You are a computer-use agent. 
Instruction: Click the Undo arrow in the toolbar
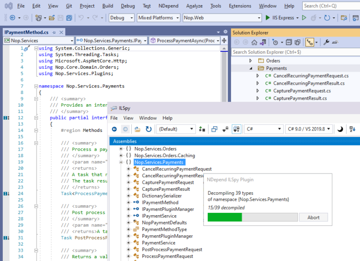[81, 18]
